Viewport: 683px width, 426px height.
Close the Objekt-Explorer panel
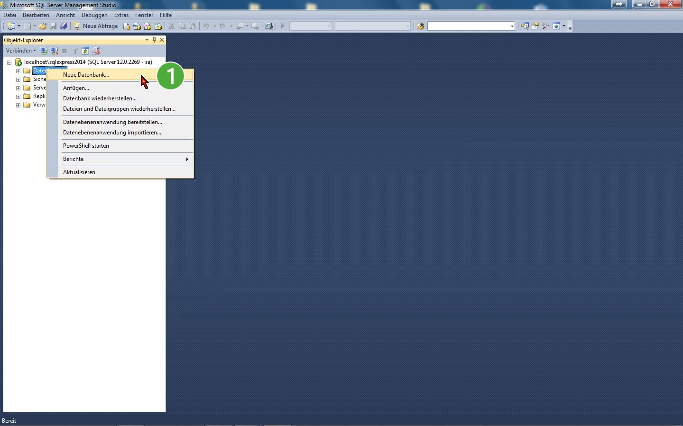click(162, 40)
